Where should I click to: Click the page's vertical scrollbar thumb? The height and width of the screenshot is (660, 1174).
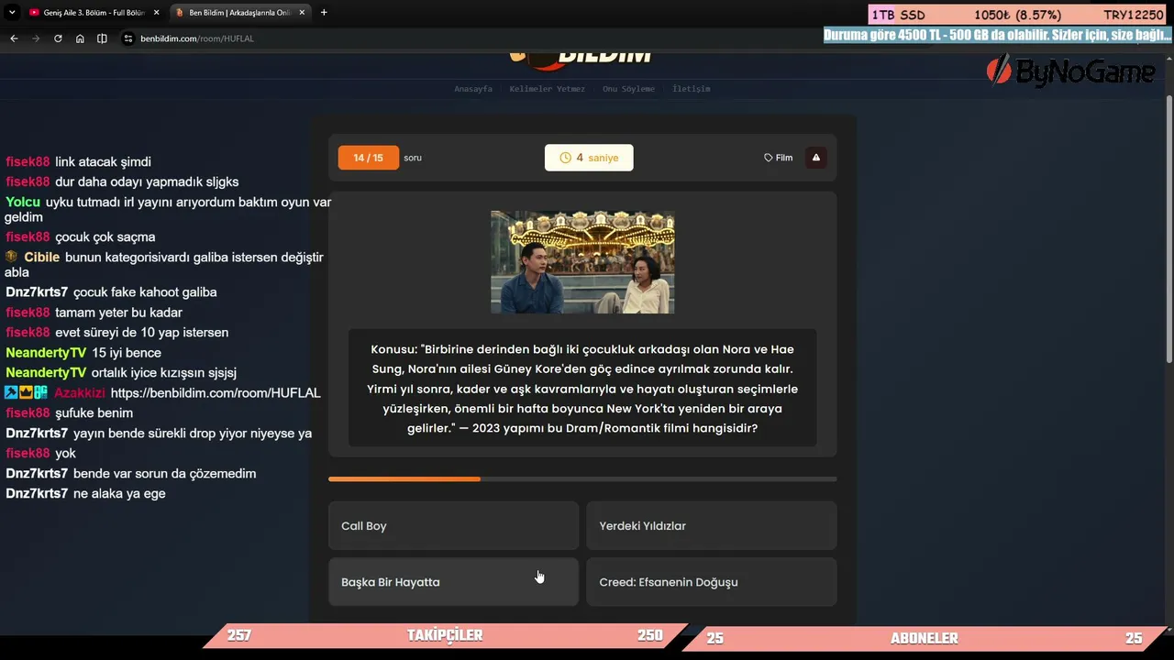coord(1168,229)
